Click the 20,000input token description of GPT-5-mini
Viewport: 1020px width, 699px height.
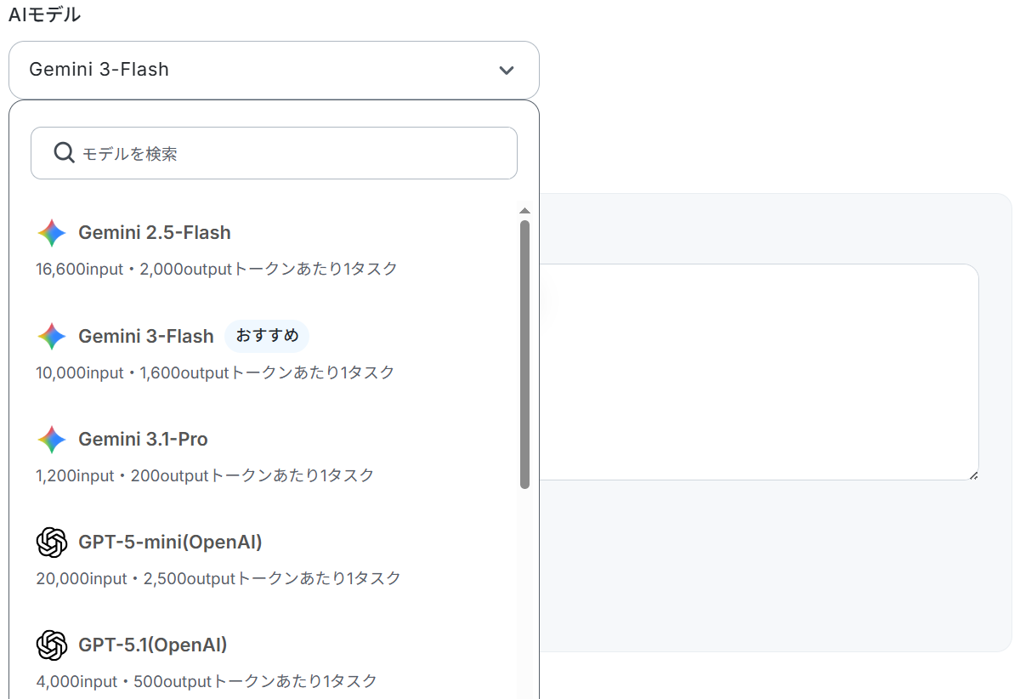(218, 578)
